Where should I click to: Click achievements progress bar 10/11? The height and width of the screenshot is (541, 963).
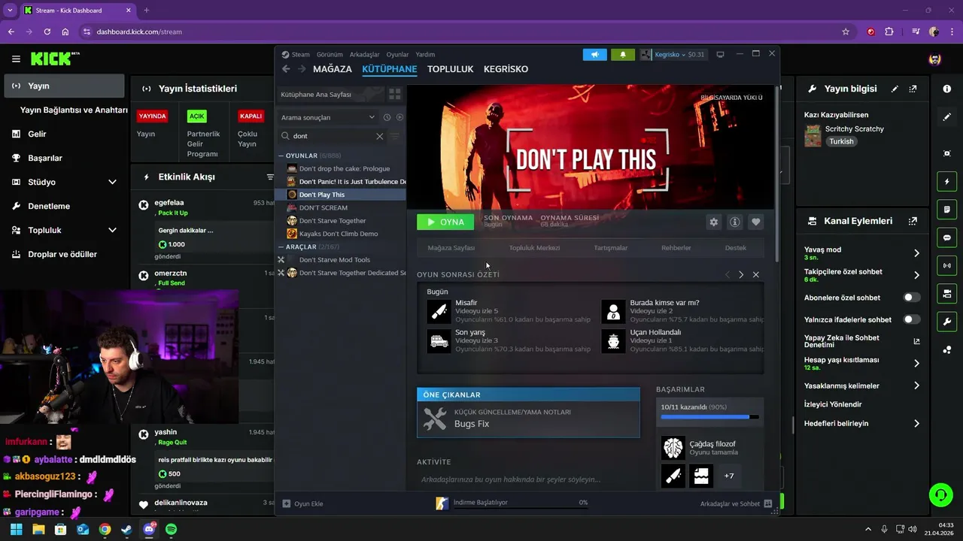tap(709, 416)
